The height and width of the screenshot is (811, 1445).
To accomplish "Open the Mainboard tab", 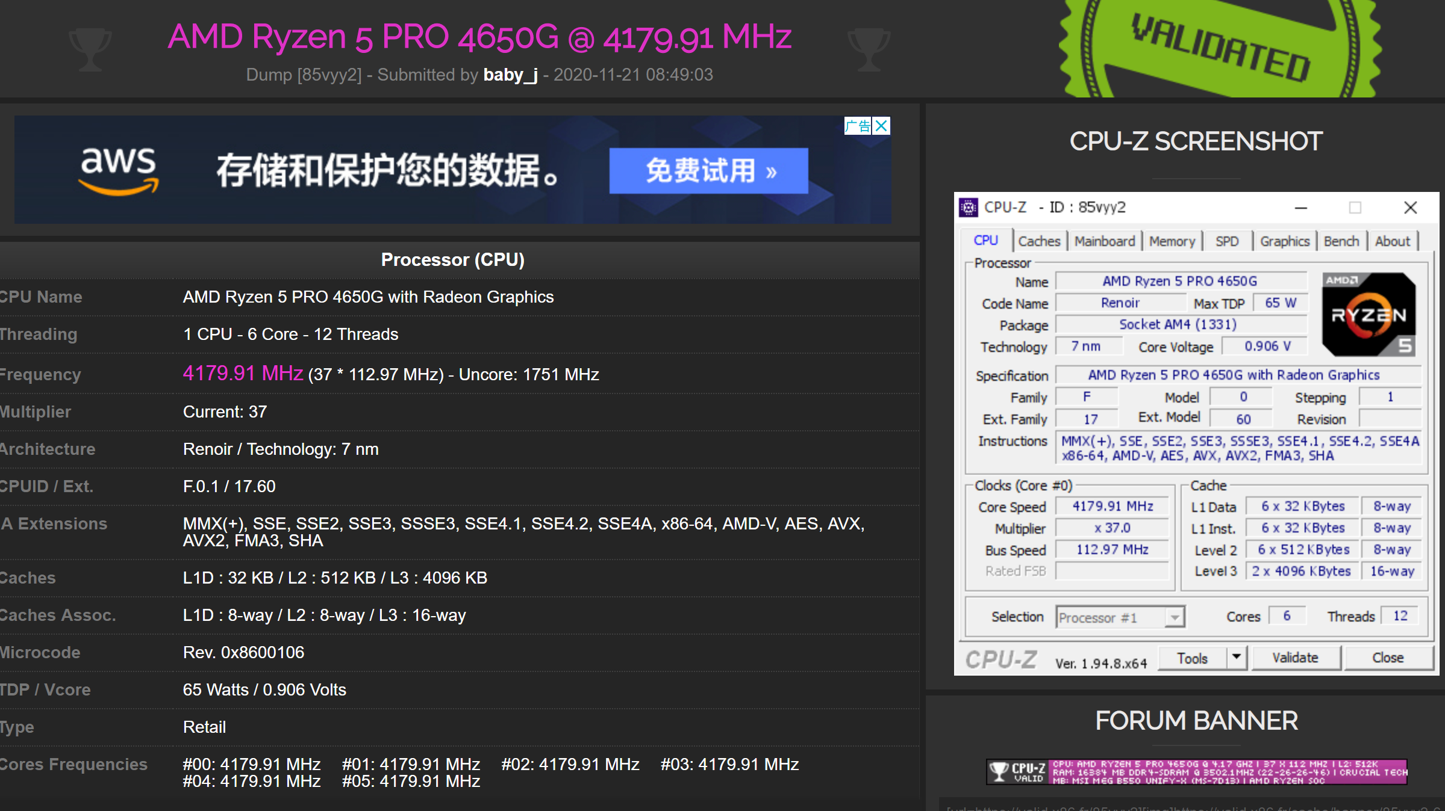I will 1104,241.
